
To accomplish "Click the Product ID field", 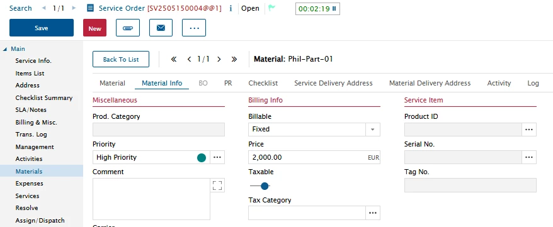I will (463, 130).
